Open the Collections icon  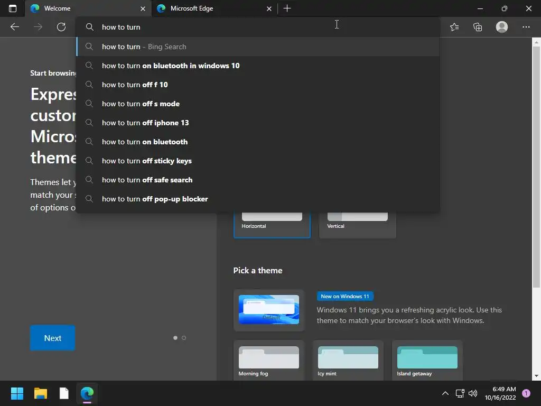pos(478,27)
